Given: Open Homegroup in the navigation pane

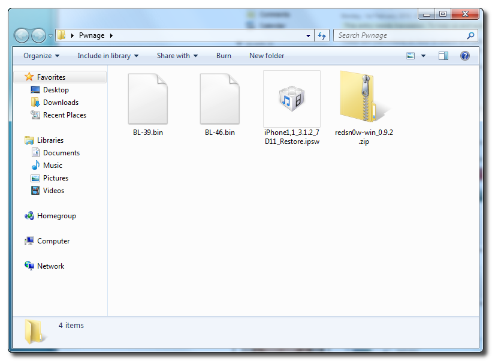Looking at the screenshot, I should 56,216.
